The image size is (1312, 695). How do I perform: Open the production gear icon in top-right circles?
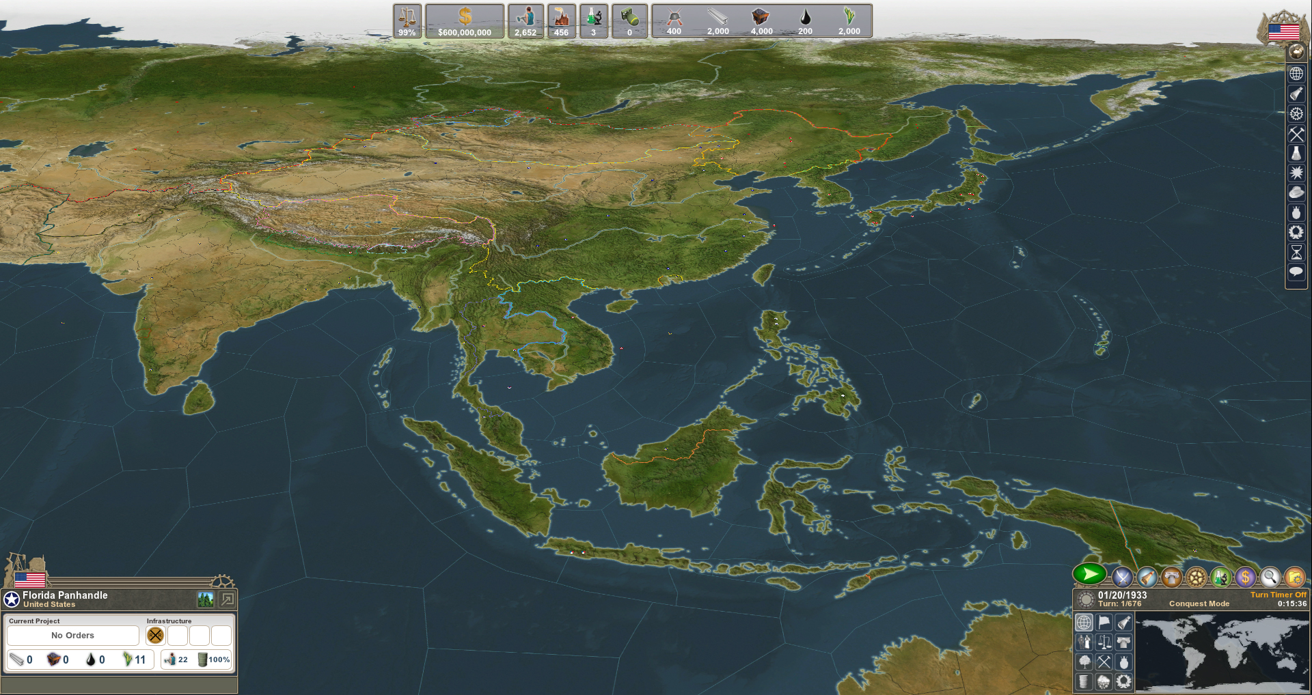(1197, 577)
